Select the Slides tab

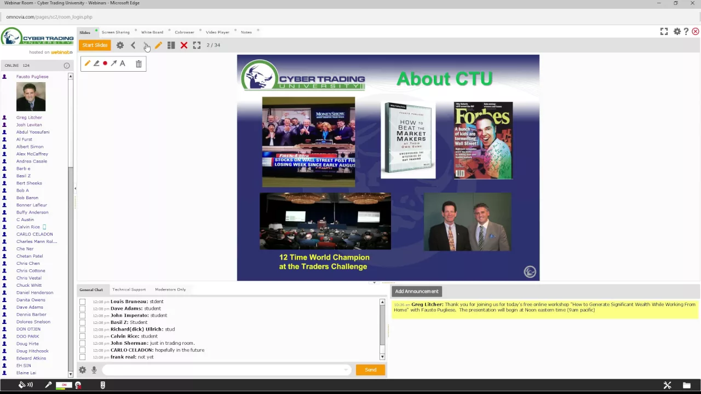(x=85, y=32)
